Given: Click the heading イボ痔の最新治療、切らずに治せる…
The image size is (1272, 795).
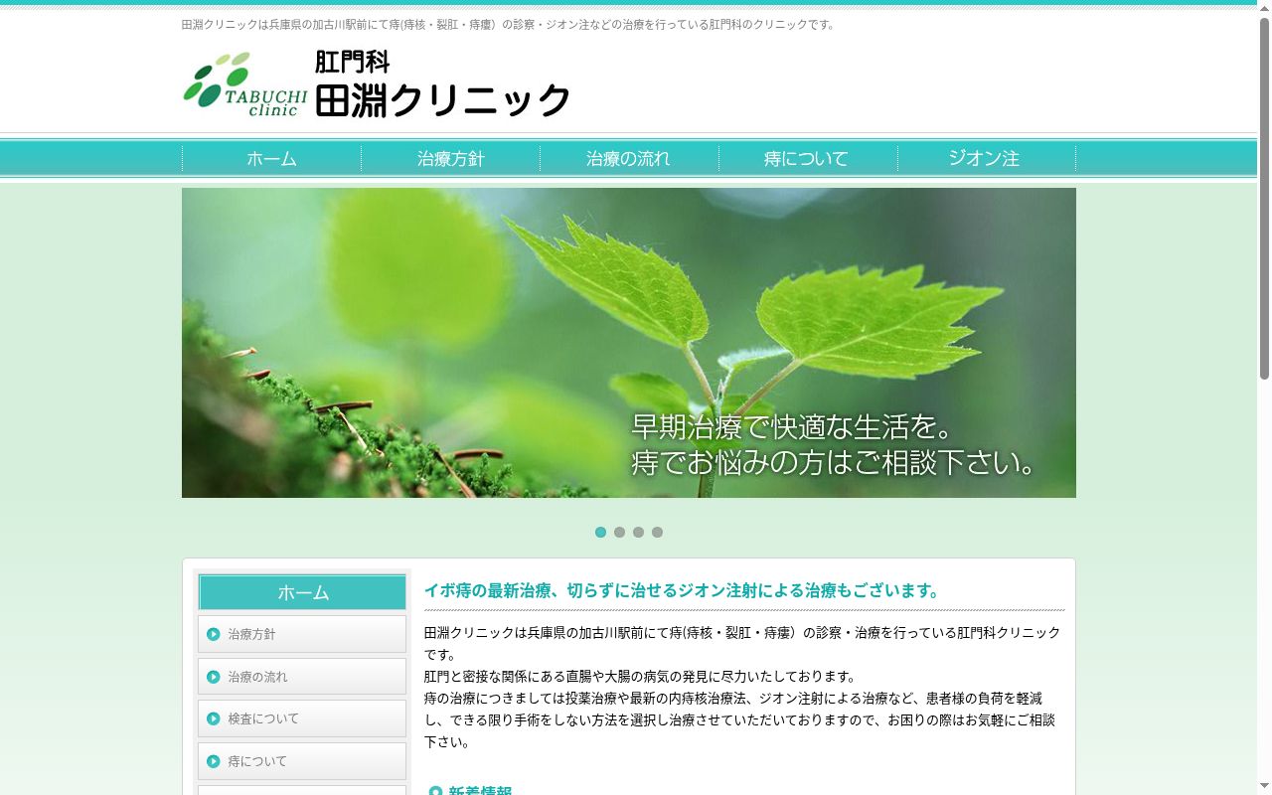Looking at the screenshot, I should pyautogui.click(x=683, y=591).
